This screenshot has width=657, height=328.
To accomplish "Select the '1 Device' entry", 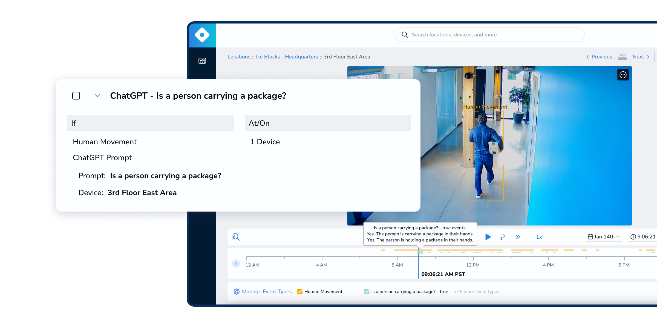I will tap(265, 142).
